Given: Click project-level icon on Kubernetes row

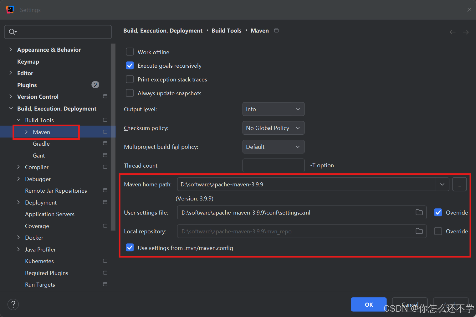Looking at the screenshot, I should click(x=105, y=261).
